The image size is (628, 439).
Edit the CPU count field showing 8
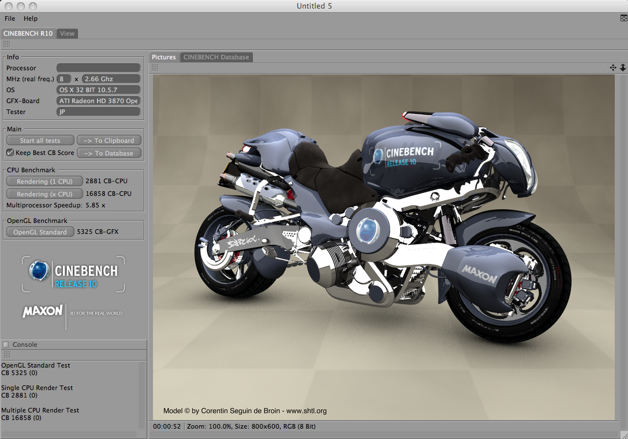(63, 79)
